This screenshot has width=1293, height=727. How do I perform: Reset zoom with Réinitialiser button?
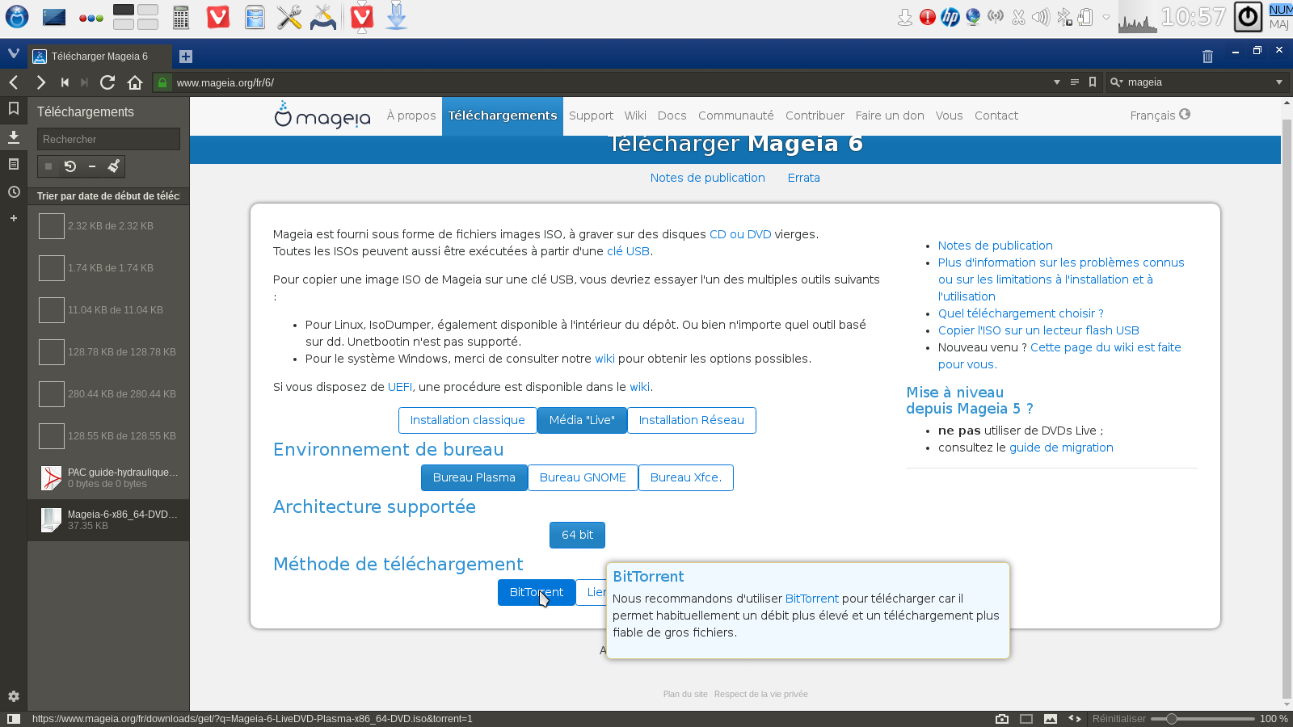(x=1118, y=719)
